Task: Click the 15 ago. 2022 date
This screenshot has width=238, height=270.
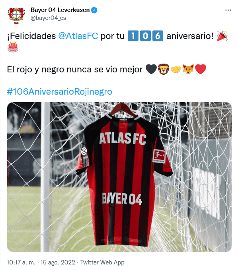Action: point(58,262)
